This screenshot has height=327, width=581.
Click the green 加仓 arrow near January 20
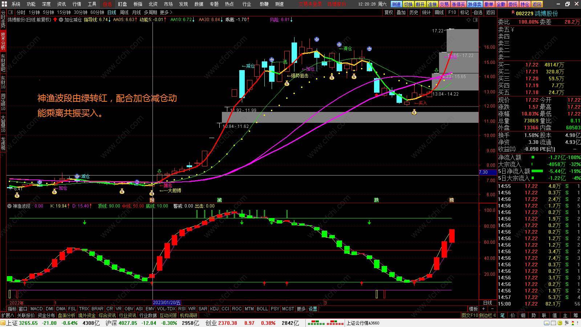pyautogui.click(x=159, y=171)
